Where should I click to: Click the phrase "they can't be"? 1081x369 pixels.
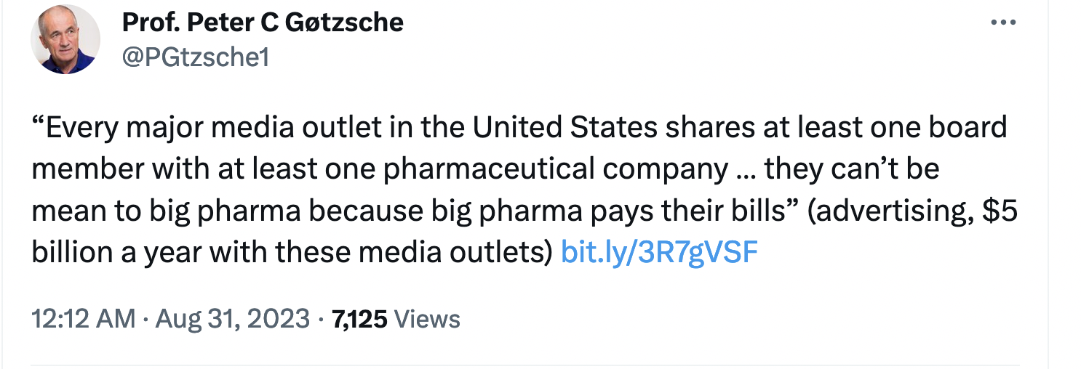[x=851, y=169]
